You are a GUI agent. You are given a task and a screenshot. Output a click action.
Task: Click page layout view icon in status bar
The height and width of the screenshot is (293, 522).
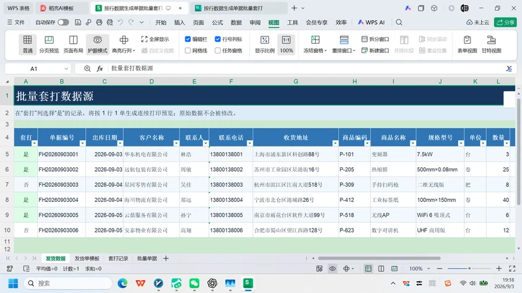click(x=381, y=268)
